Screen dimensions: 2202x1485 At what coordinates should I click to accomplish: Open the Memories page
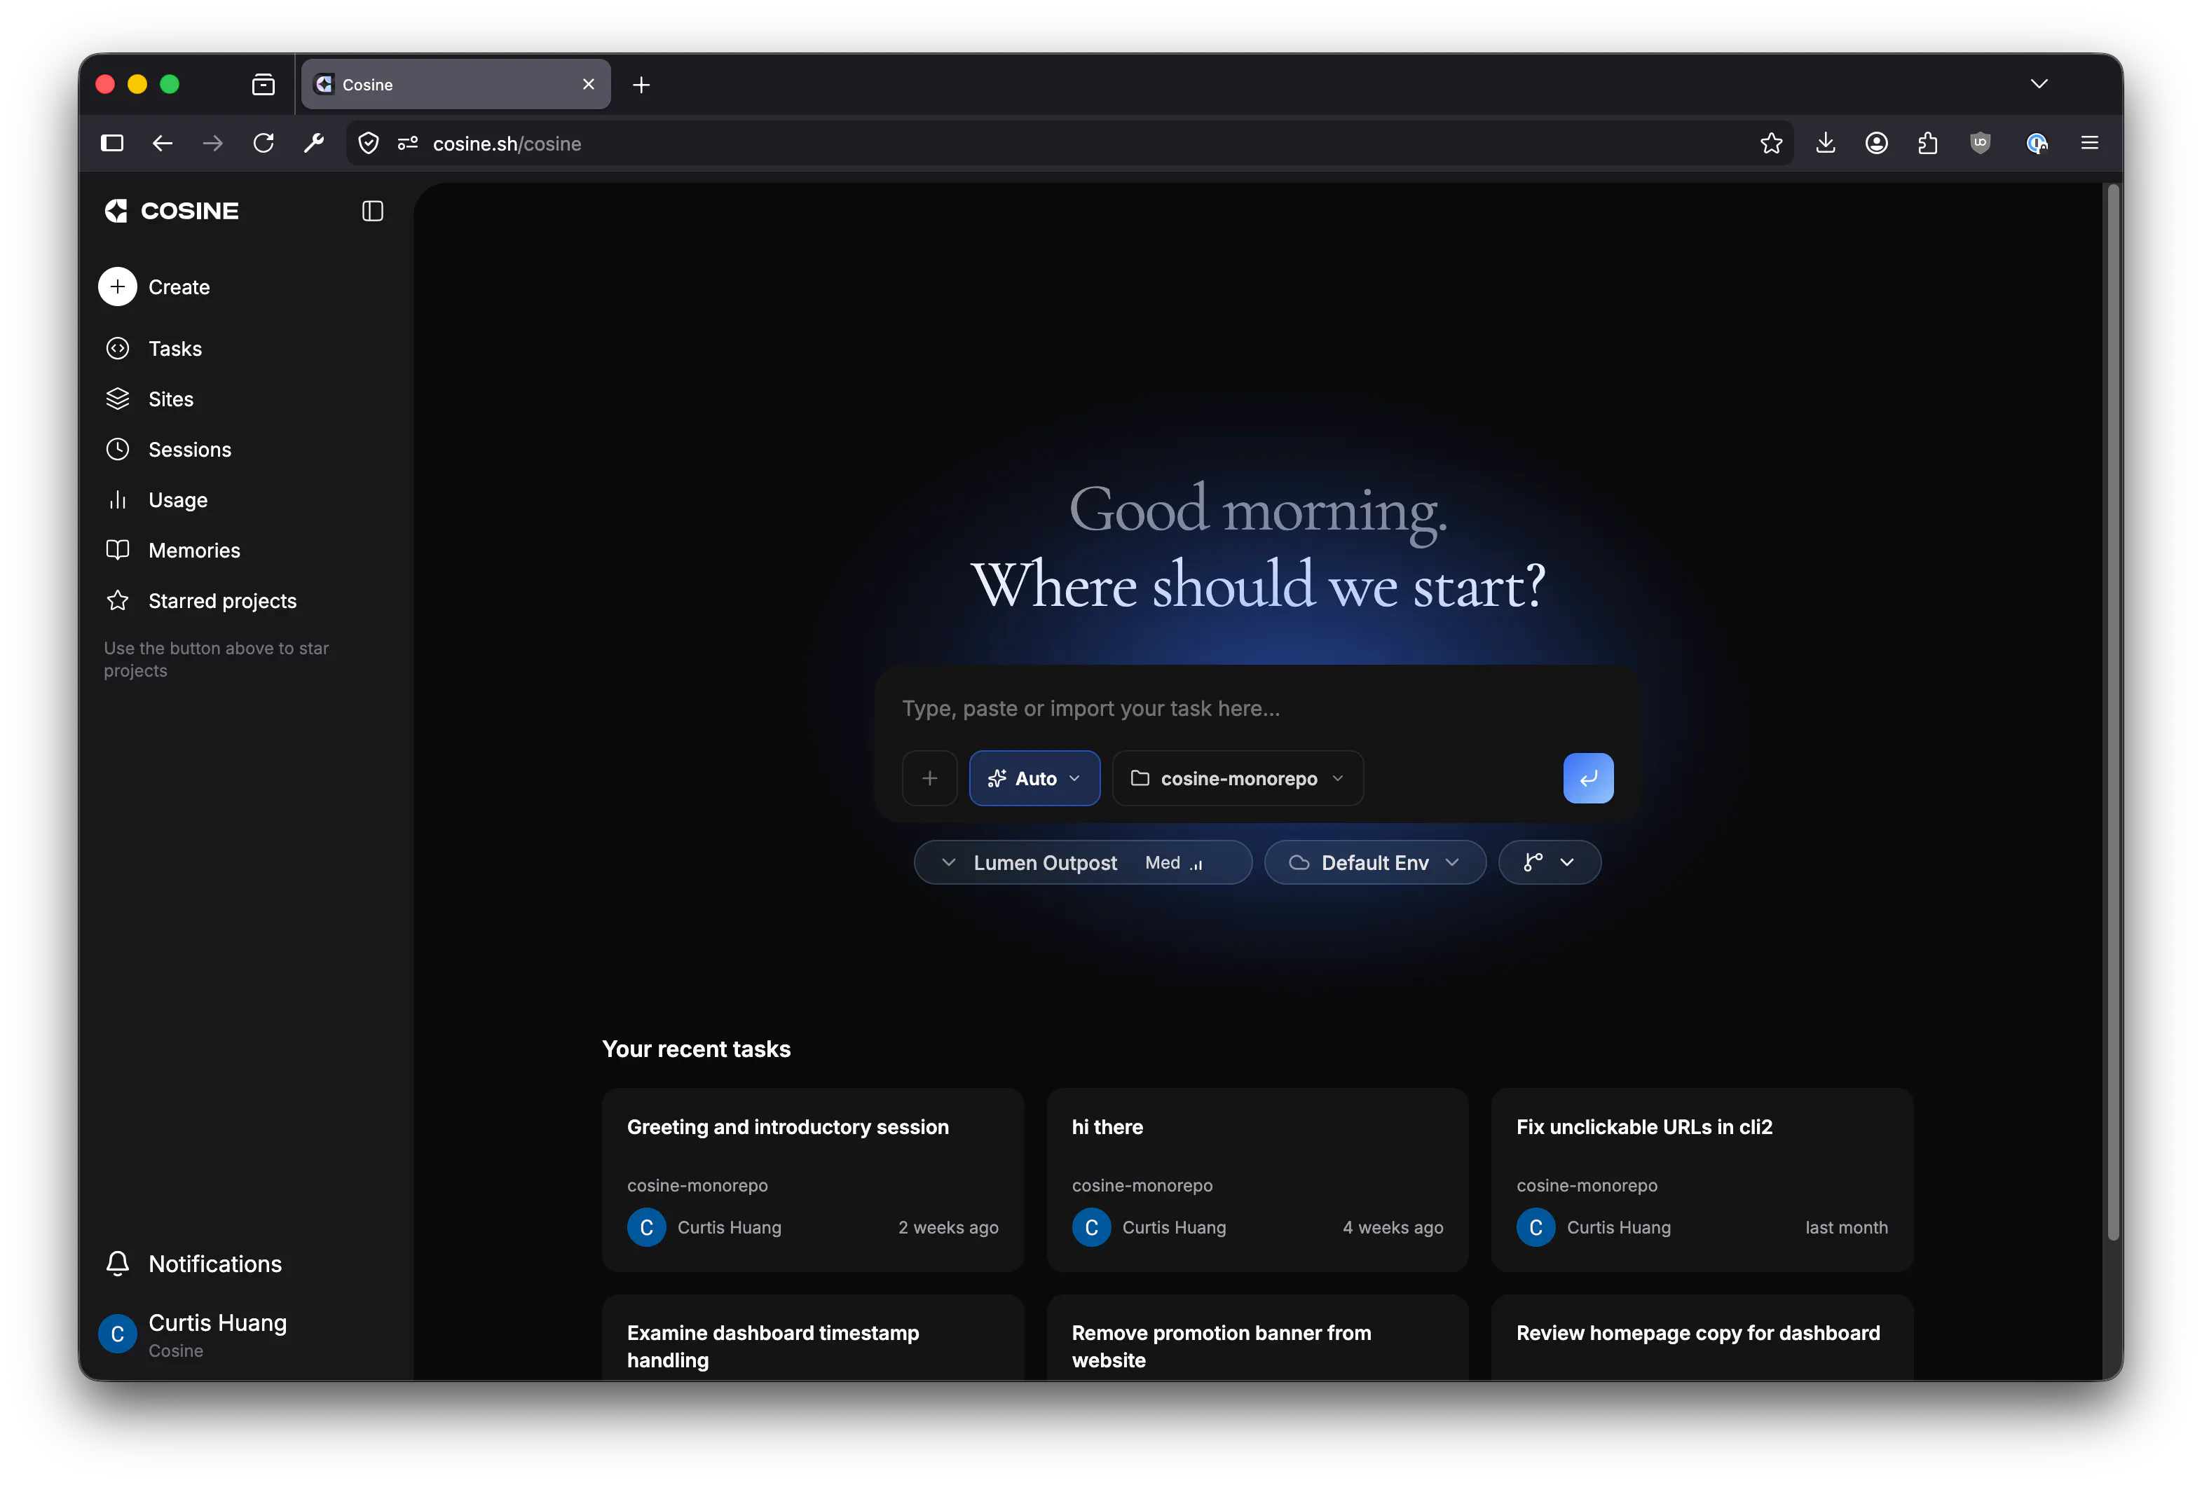[194, 551]
